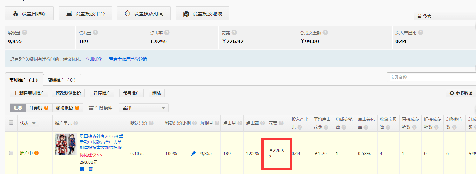Image resolution: width=476 pixels, height=174 pixels.
Task: Open help icon beside 花费 summary
Action: (x=234, y=32)
